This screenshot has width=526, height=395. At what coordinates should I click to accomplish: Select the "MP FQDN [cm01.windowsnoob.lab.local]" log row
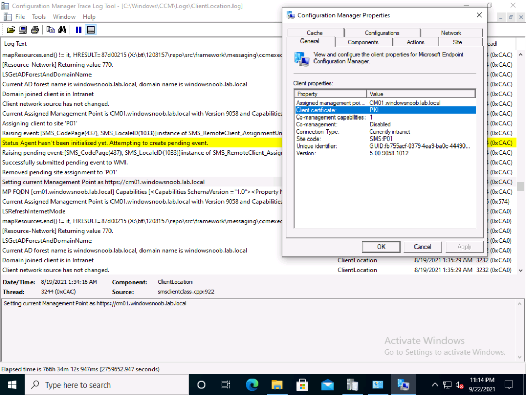click(141, 192)
